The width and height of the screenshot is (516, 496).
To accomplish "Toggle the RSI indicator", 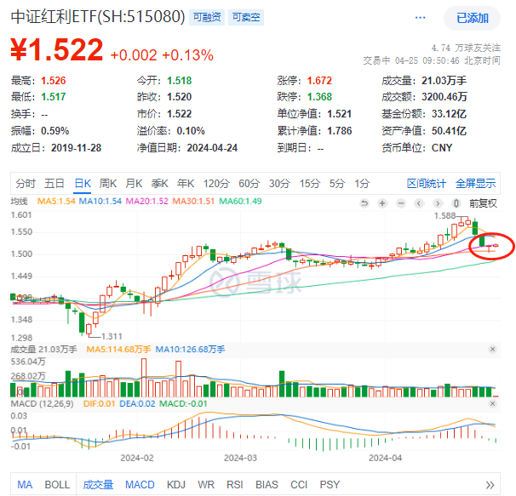I will tap(235, 484).
